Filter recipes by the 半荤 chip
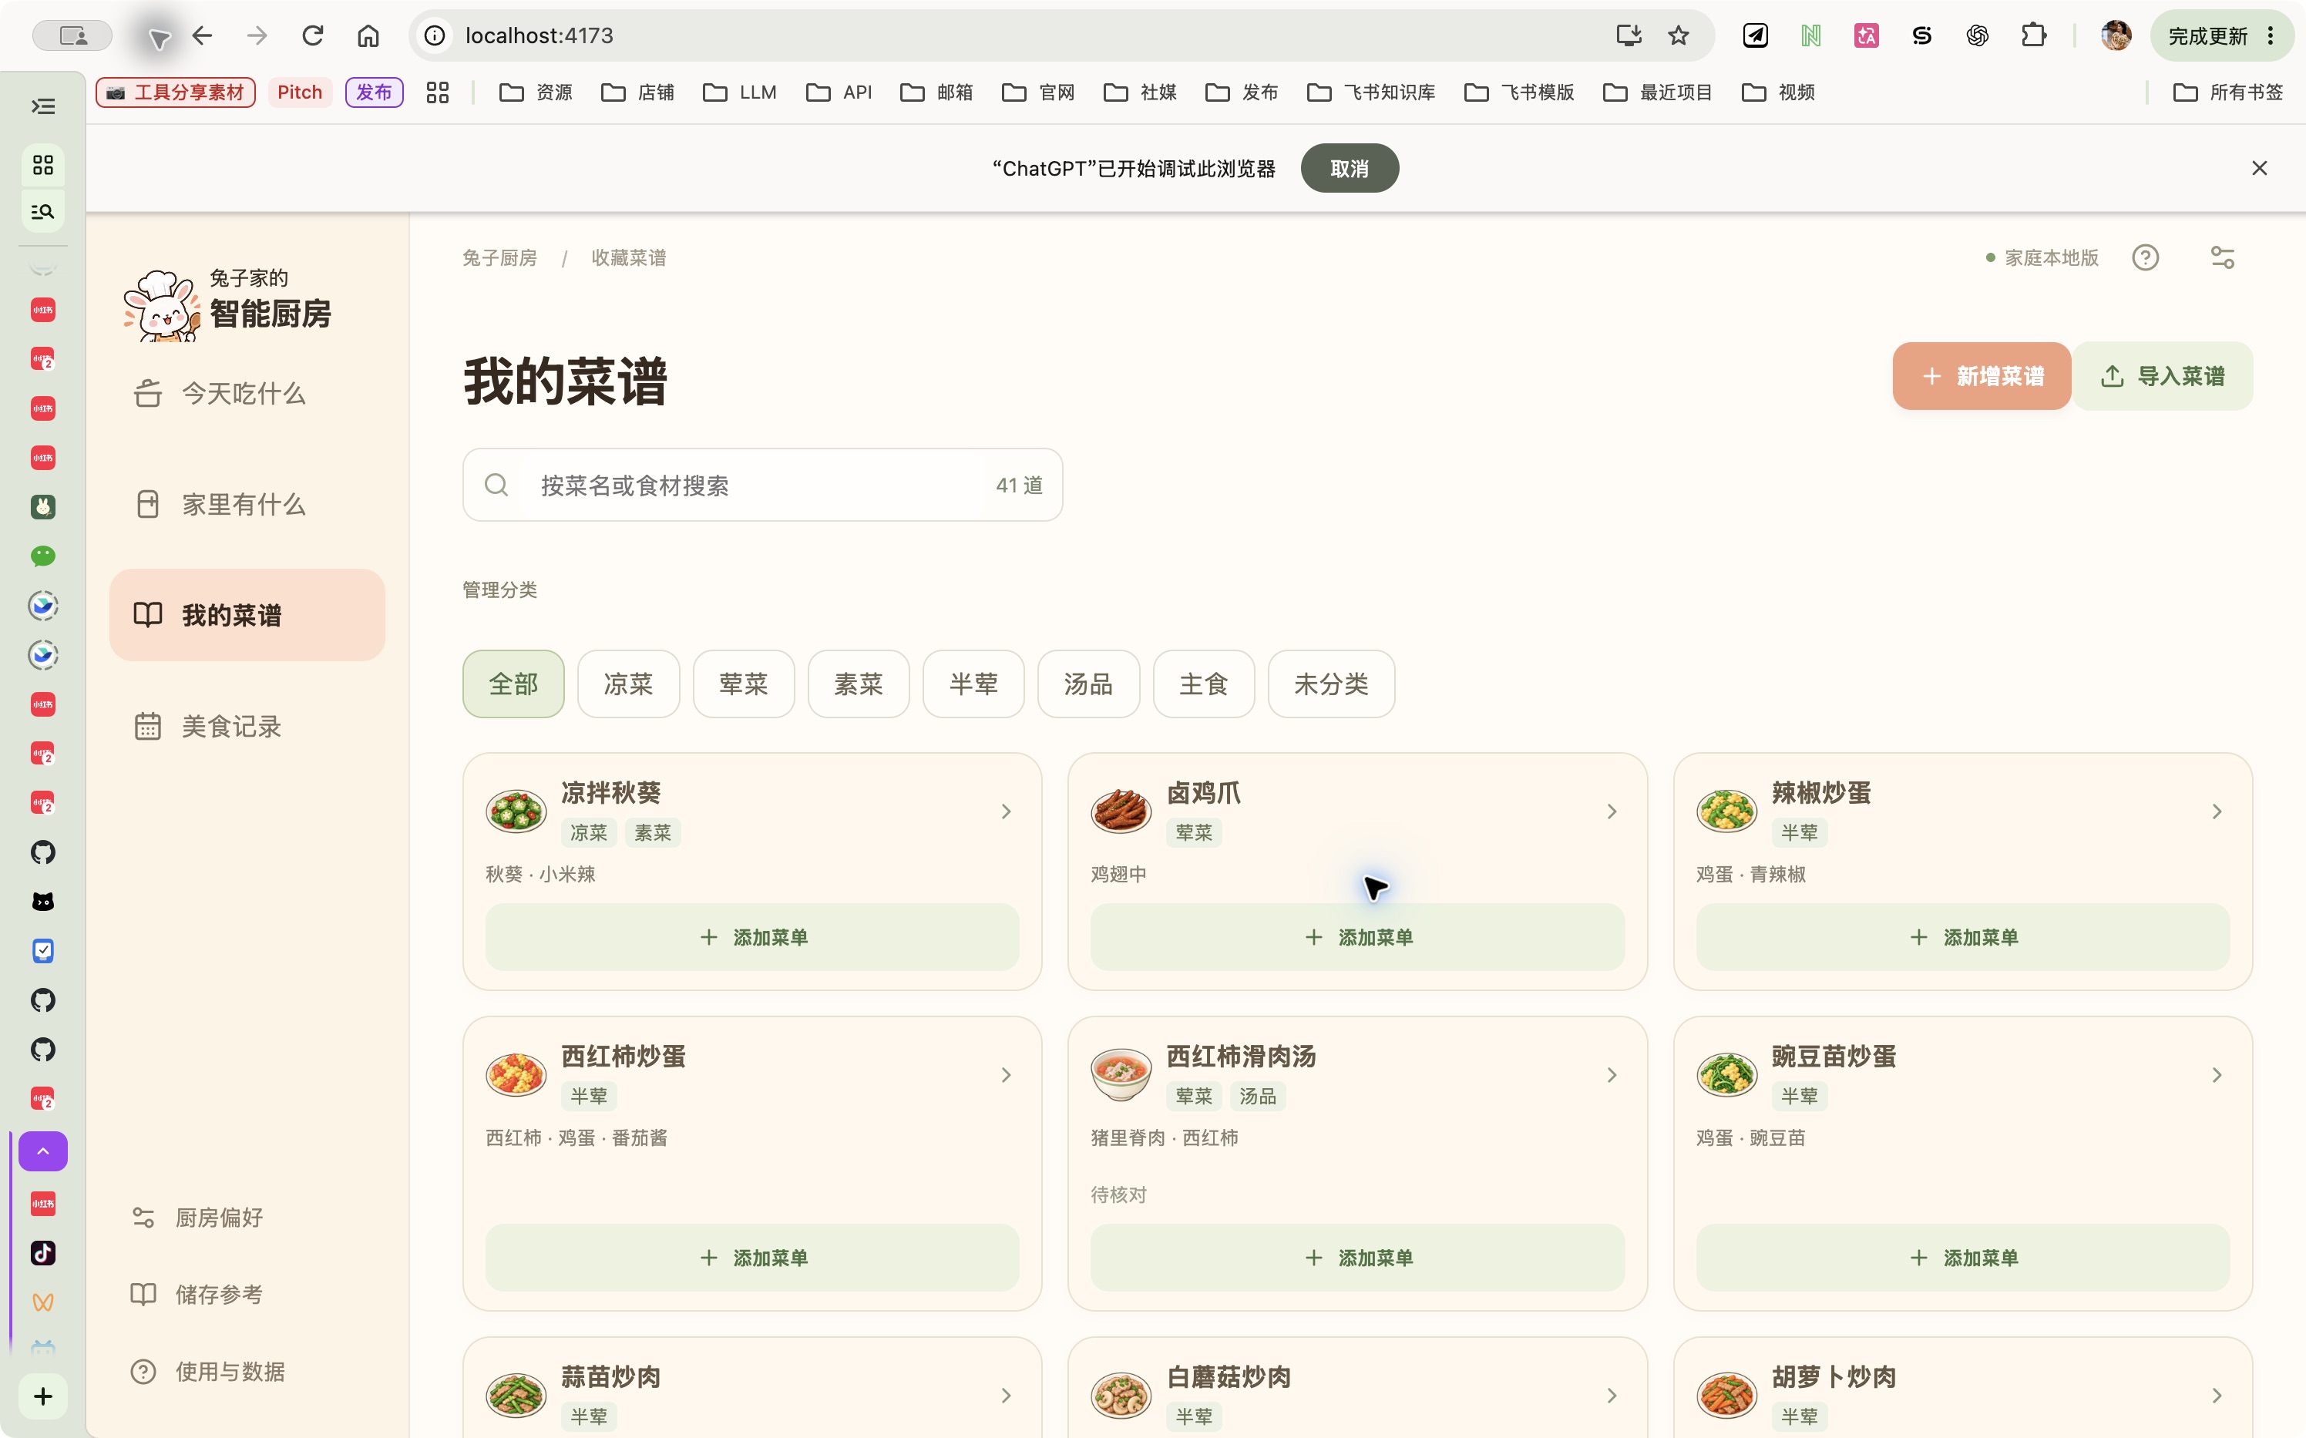This screenshot has height=1438, width=2306. pyautogui.click(x=973, y=684)
